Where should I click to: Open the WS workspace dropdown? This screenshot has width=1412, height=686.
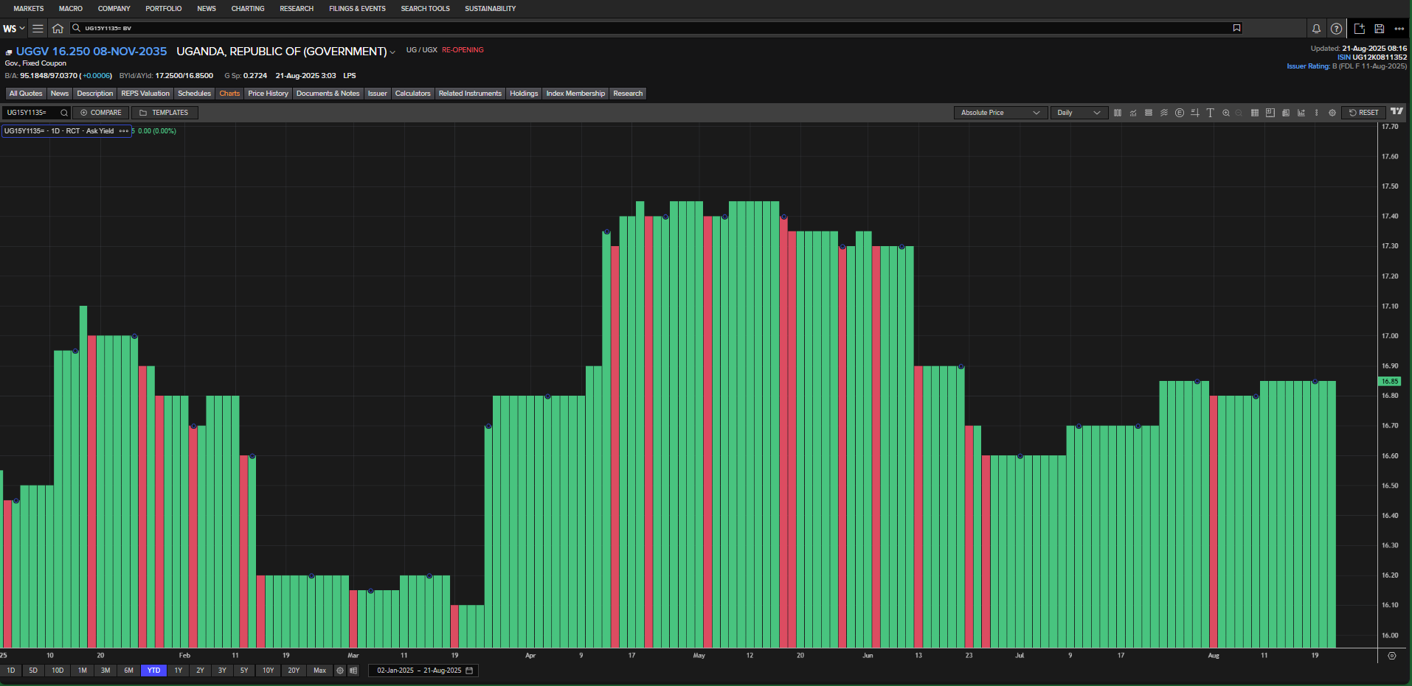[x=14, y=29]
